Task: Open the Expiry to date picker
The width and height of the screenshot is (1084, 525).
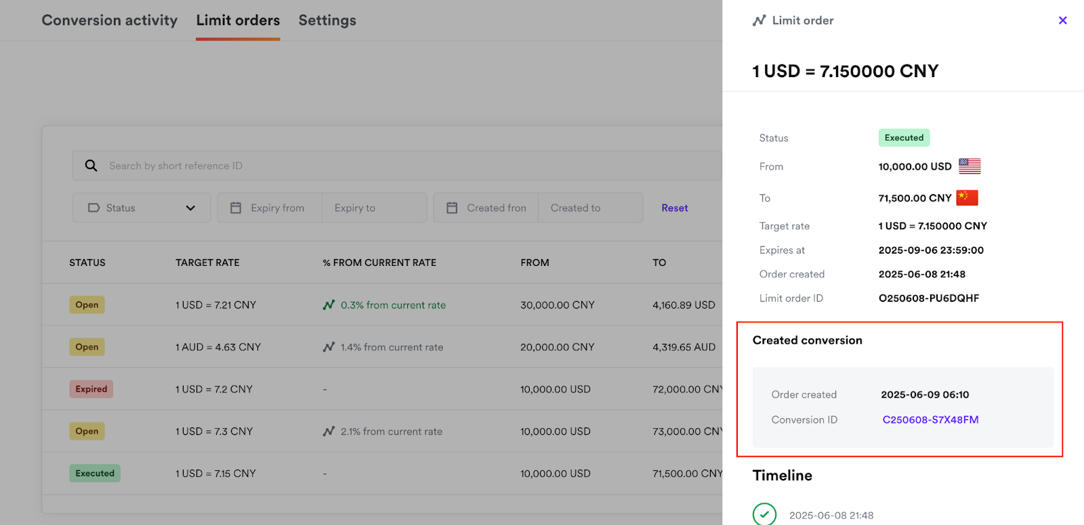Action: tap(374, 208)
